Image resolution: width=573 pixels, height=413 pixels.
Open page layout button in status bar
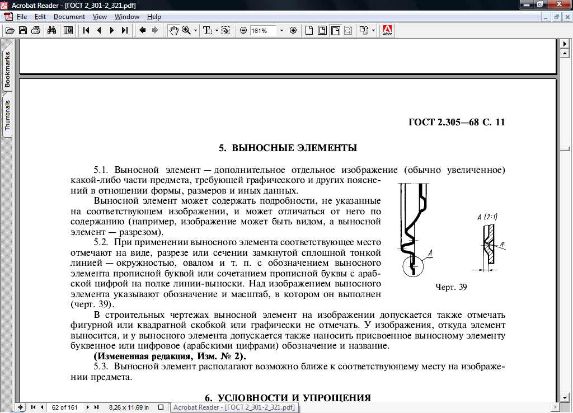click(161, 407)
